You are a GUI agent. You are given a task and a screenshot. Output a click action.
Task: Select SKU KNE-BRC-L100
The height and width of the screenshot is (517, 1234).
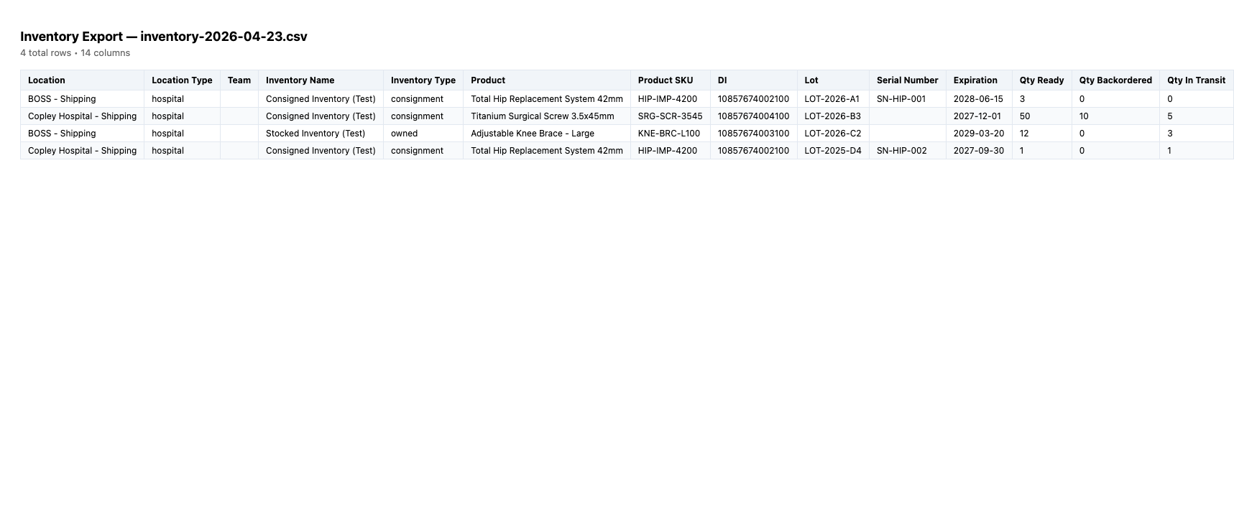click(669, 134)
